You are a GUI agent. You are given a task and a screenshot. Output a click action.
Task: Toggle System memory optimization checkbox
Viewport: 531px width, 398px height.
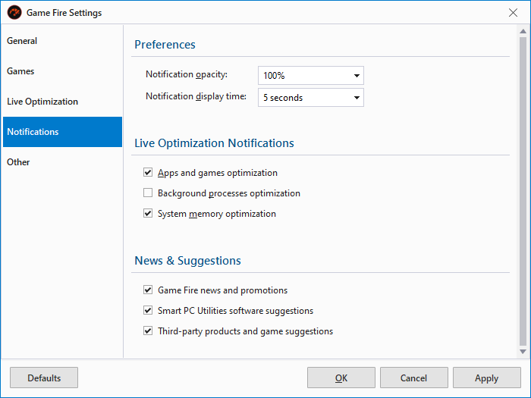[148, 214]
